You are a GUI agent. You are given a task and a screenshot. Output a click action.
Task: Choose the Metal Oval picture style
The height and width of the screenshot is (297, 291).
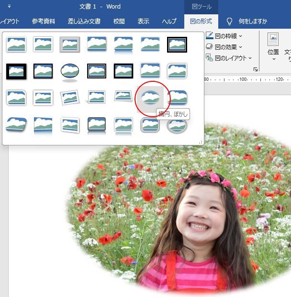click(177, 125)
